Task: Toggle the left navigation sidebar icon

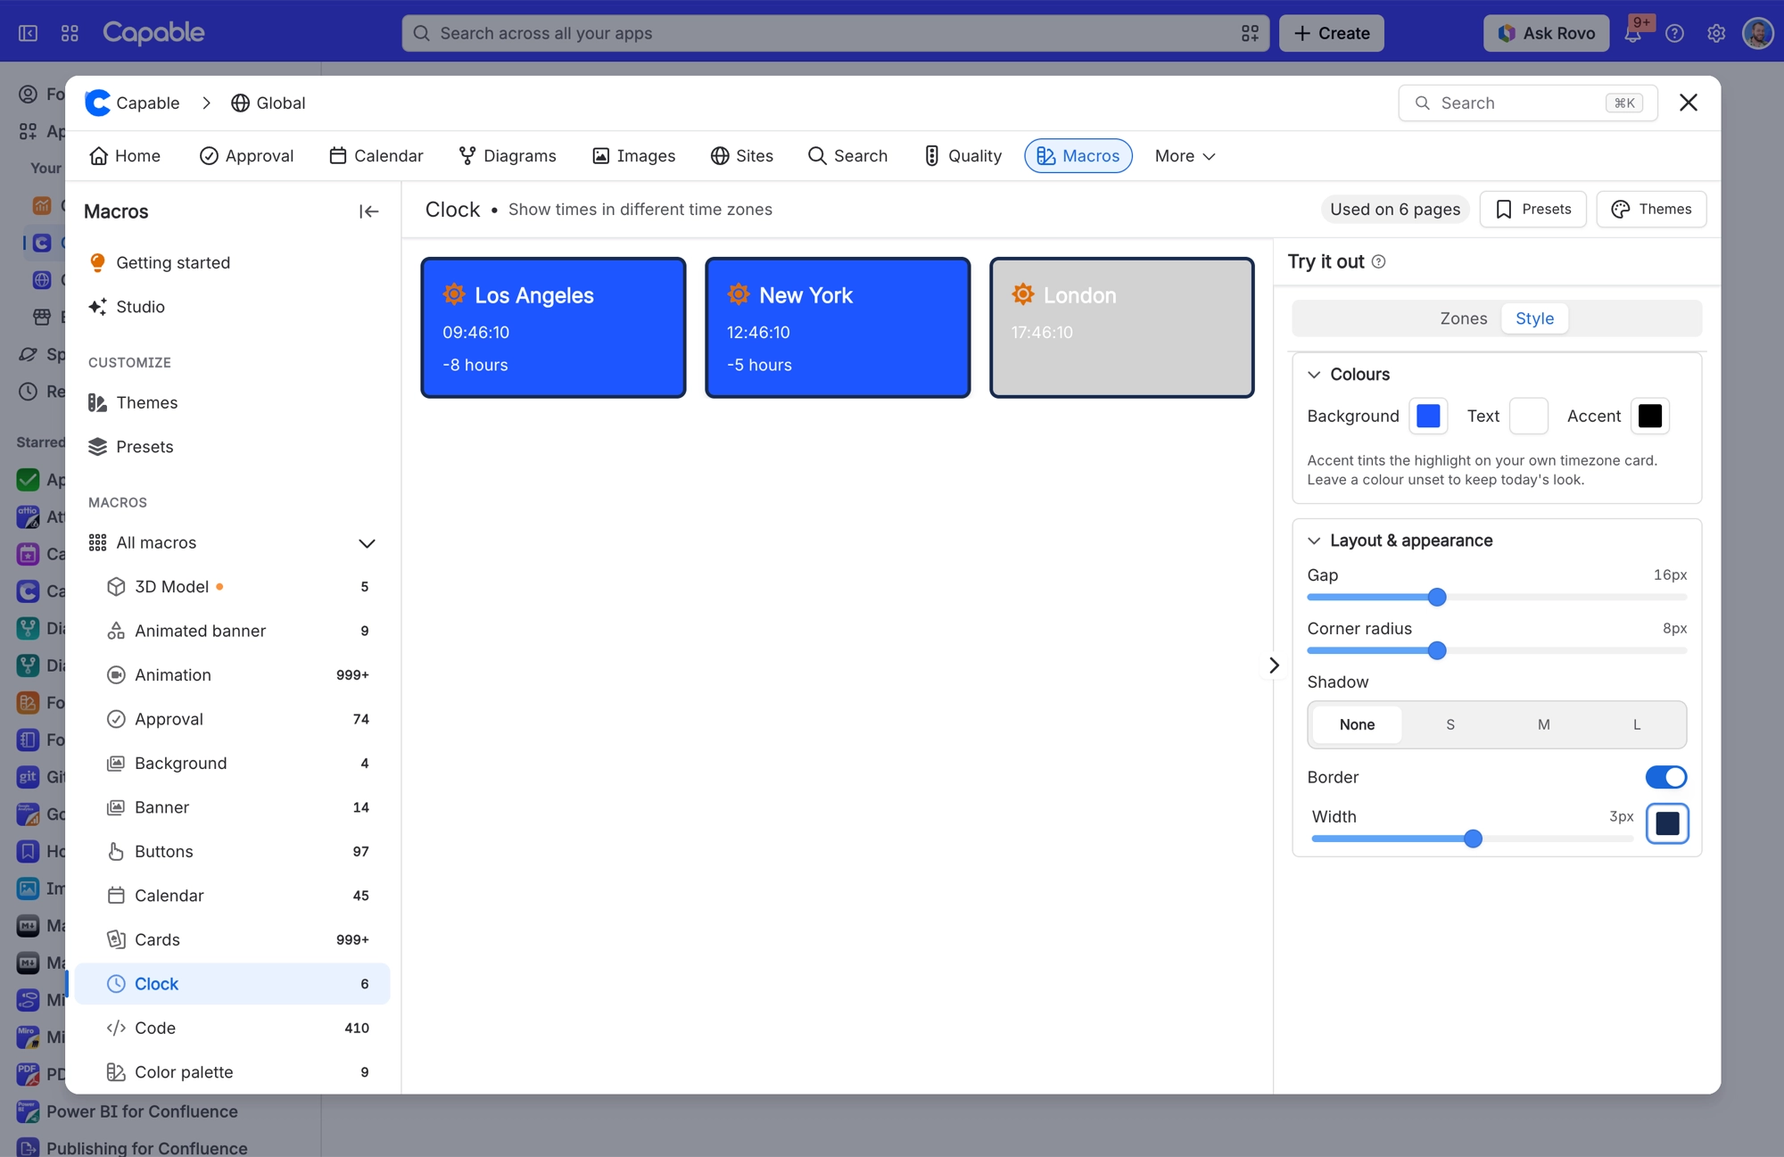Action: click(x=29, y=33)
